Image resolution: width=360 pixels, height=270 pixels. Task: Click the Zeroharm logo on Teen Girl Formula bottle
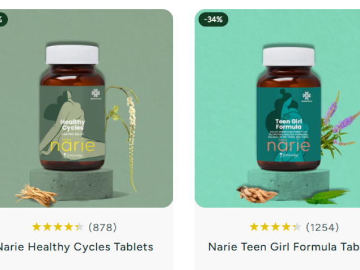(x=289, y=155)
